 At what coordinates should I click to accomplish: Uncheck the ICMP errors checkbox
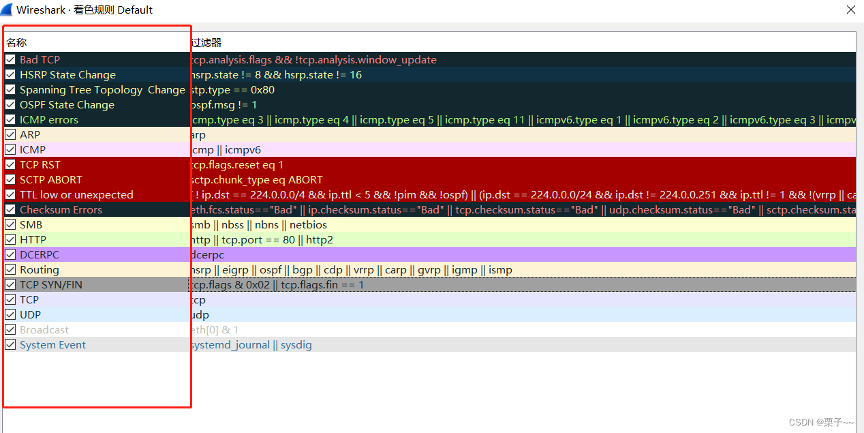pyautogui.click(x=10, y=120)
